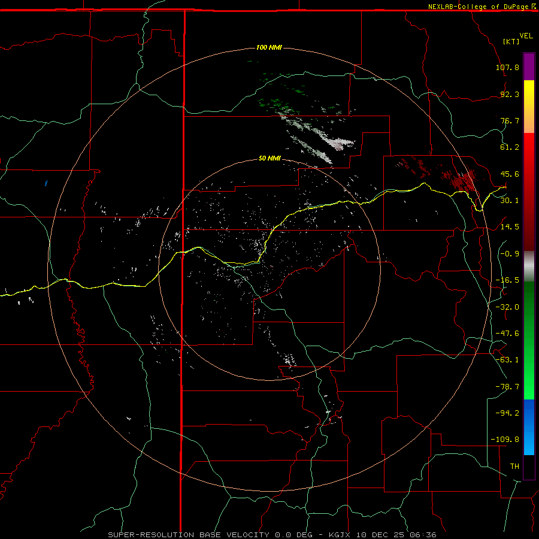Image resolution: width=539 pixels, height=539 pixels.
Task: Click the 100 NMI range ring label
Action: (269, 47)
